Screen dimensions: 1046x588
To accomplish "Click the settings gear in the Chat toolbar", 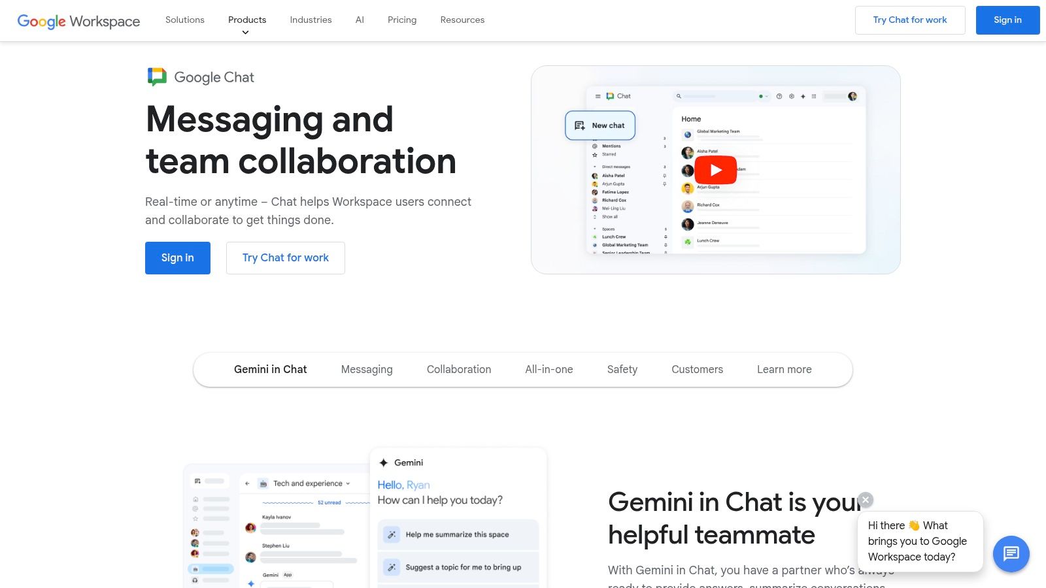I will point(792,96).
